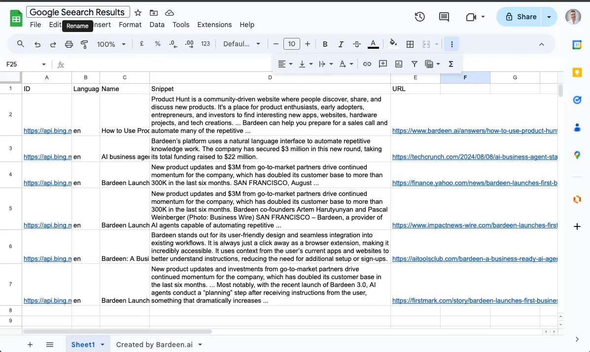The image size is (590, 352).
Task: Open the Data menu
Action: [157, 25]
